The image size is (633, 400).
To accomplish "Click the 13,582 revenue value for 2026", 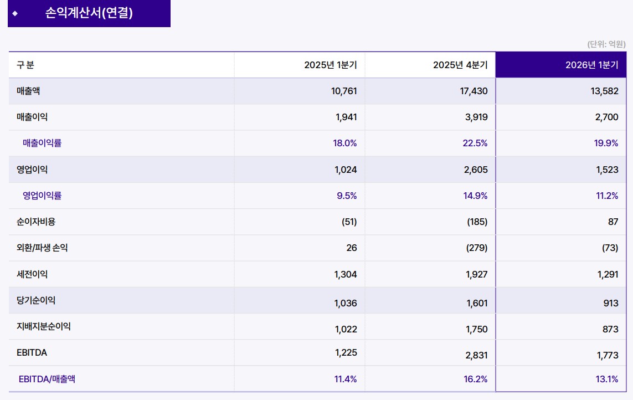I will [x=604, y=91].
